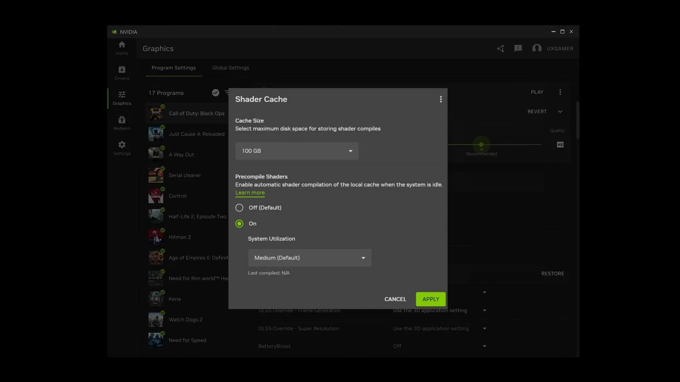Switch to the Global Settings tab
The image size is (680, 382).
(x=231, y=68)
